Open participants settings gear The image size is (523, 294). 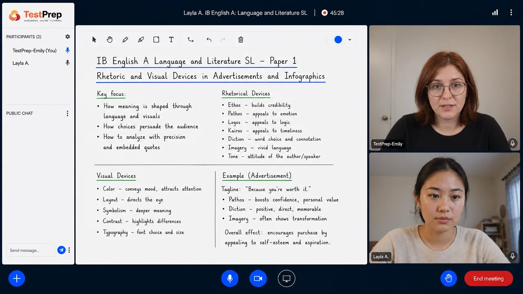68,37
